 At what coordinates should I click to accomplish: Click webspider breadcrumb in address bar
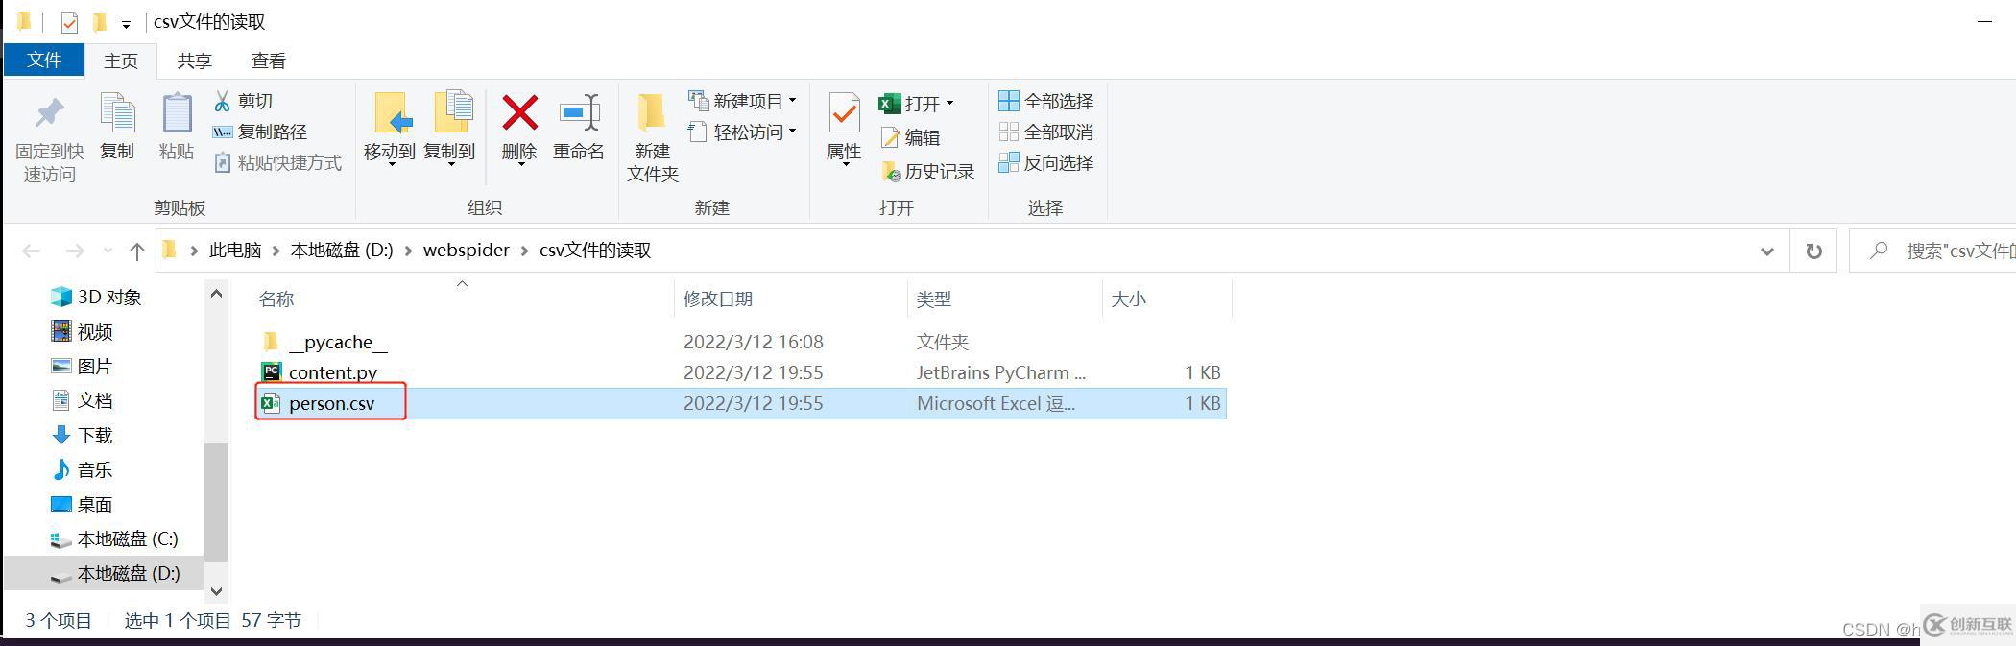[x=467, y=250]
